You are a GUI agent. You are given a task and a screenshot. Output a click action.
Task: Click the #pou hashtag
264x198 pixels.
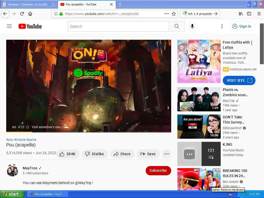(10, 139)
